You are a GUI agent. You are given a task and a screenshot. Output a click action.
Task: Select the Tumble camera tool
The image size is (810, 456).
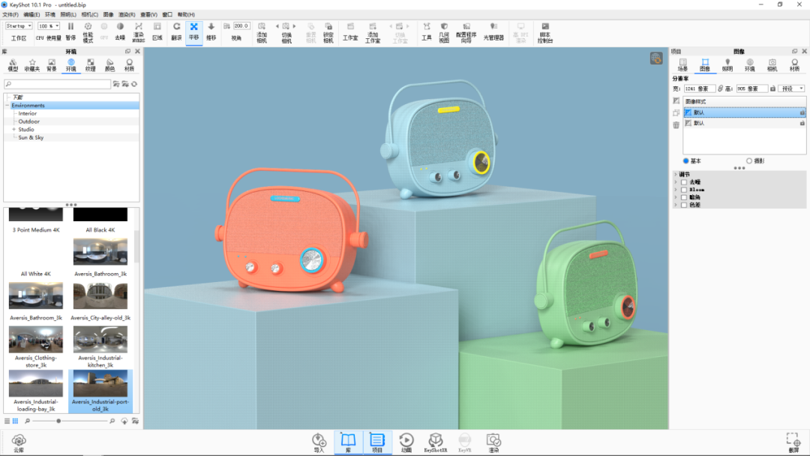[177, 31]
